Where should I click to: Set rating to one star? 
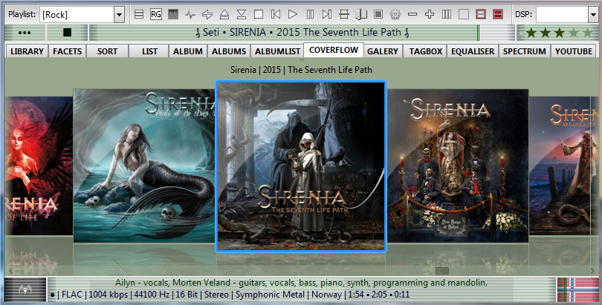tap(531, 33)
